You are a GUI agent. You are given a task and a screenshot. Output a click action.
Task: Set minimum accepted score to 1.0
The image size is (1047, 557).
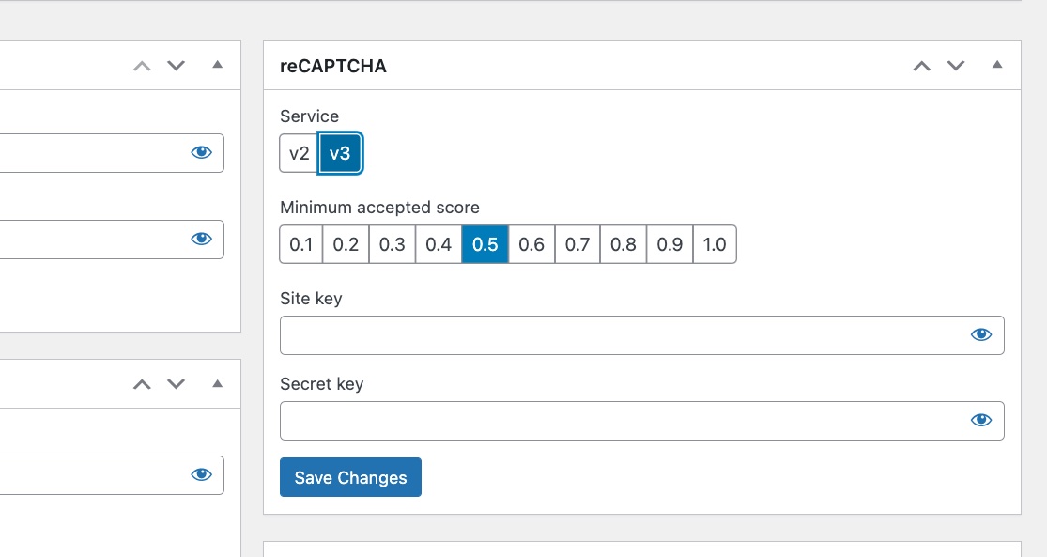point(715,245)
